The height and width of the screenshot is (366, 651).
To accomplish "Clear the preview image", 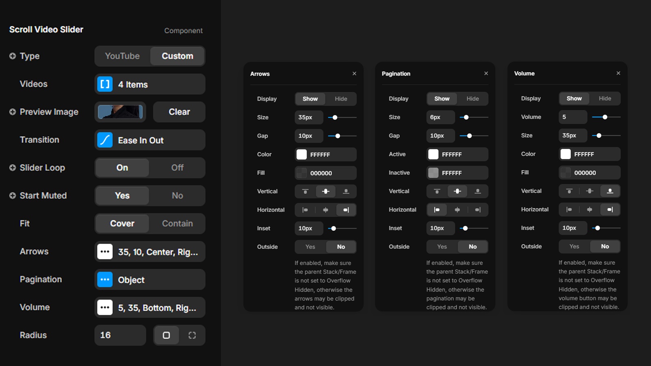I will 179,112.
